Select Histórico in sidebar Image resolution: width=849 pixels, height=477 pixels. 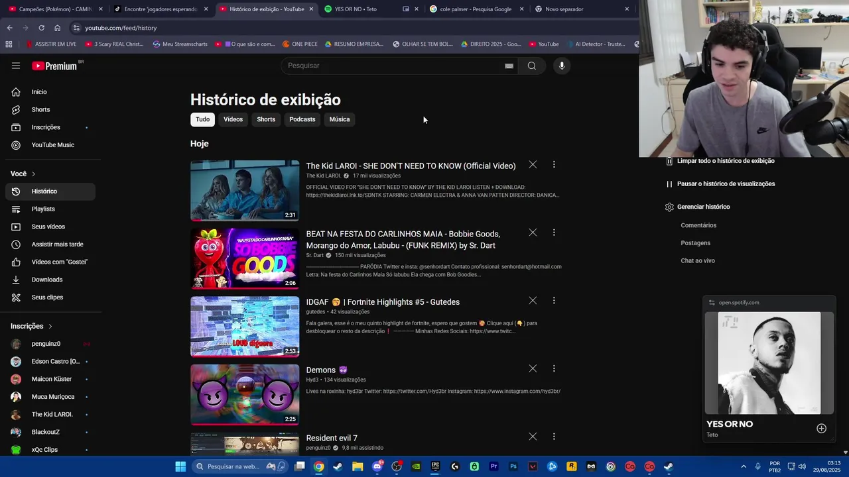50,191
